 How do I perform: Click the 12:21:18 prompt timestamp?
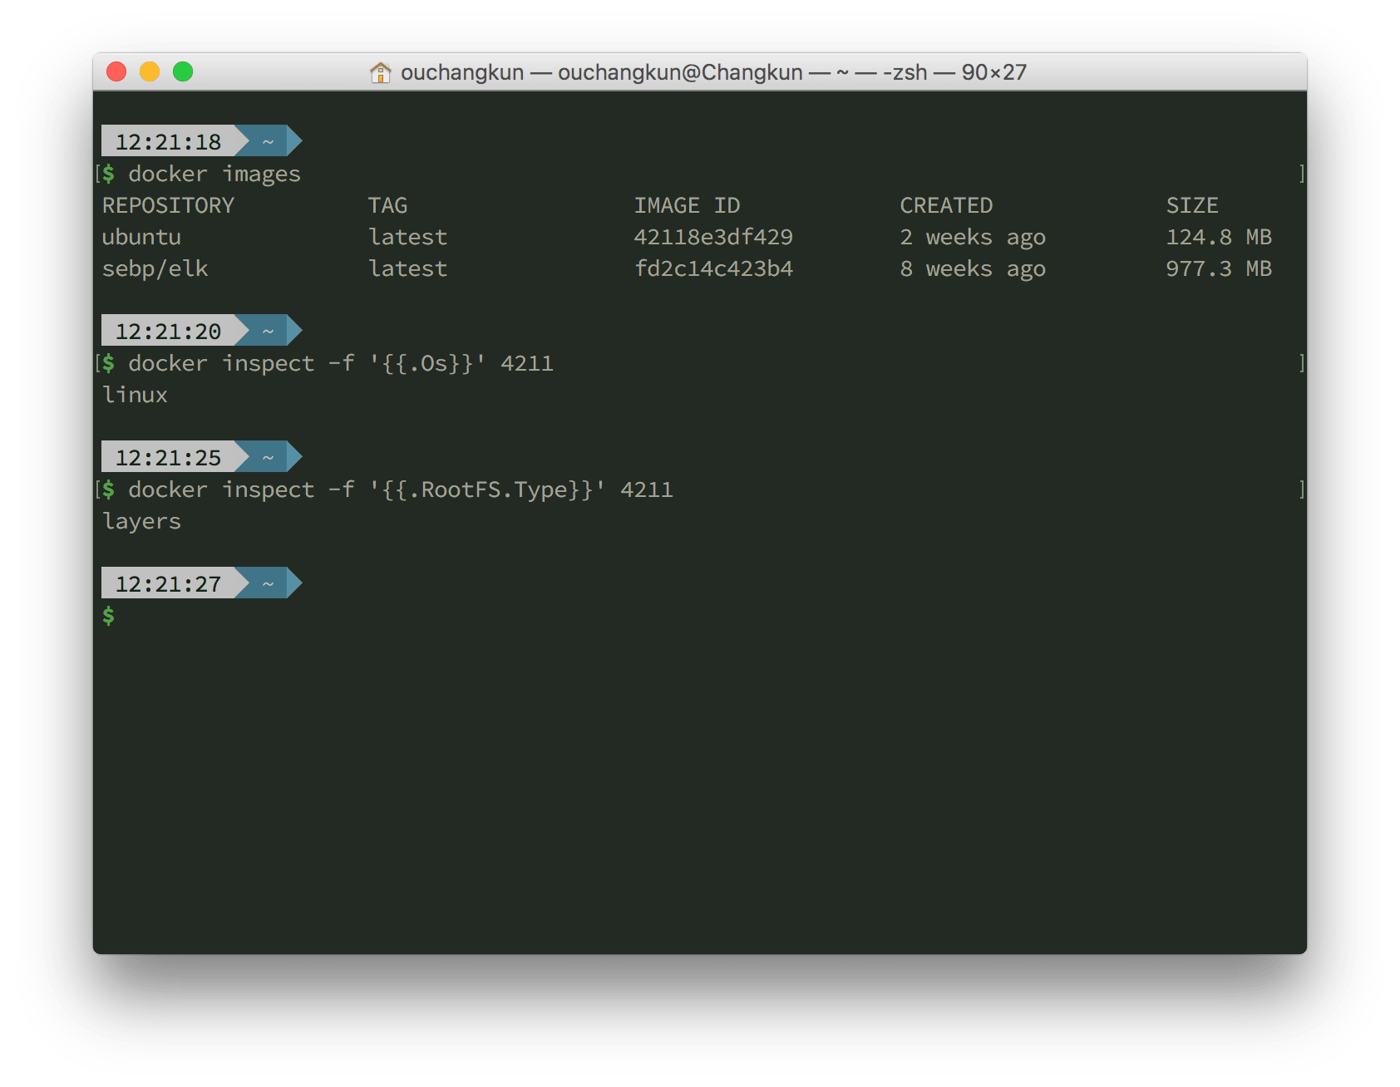click(x=168, y=141)
